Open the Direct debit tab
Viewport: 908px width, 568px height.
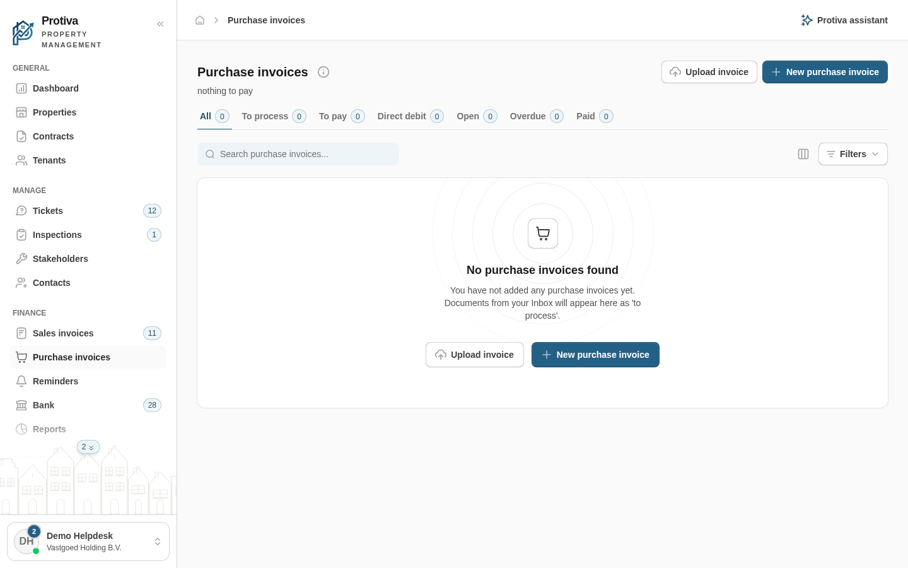(x=410, y=116)
